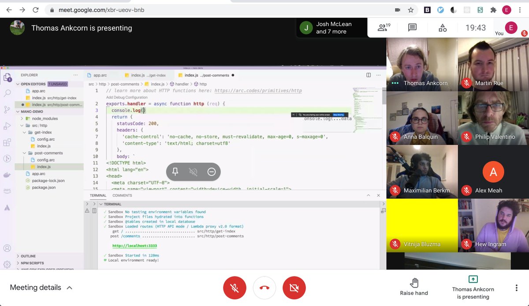
Task: Raise your hand in the meeting
Action: [414, 287]
